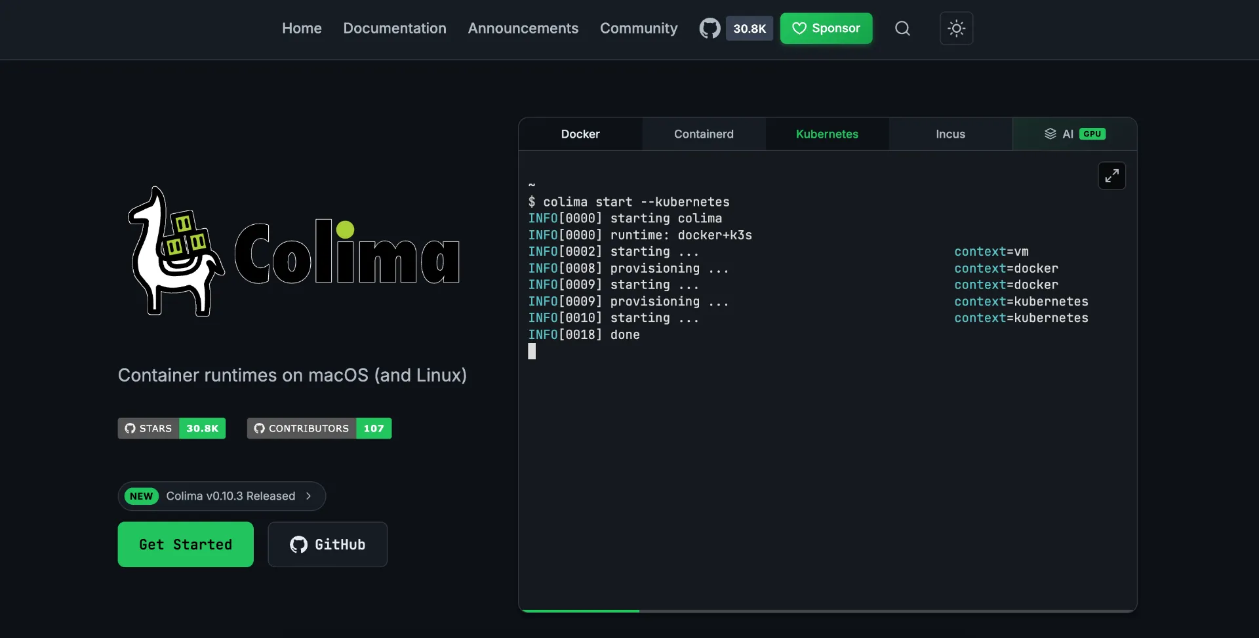Screen dimensions: 1259x638
Task: Go to the Home page
Action: (302, 28)
